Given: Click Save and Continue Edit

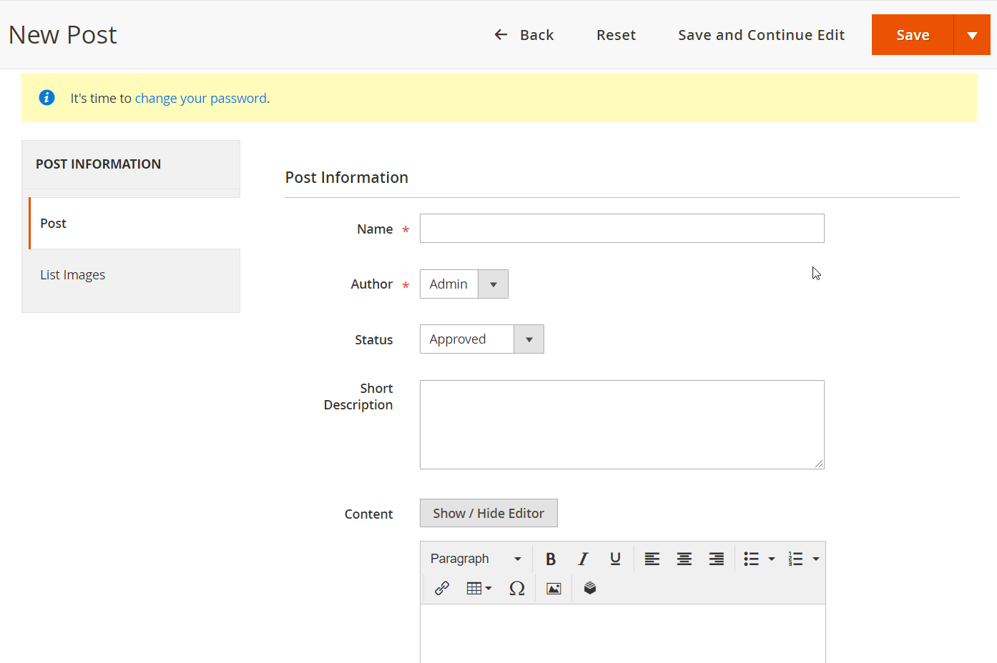Looking at the screenshot, I should click(x=761, y=35).
